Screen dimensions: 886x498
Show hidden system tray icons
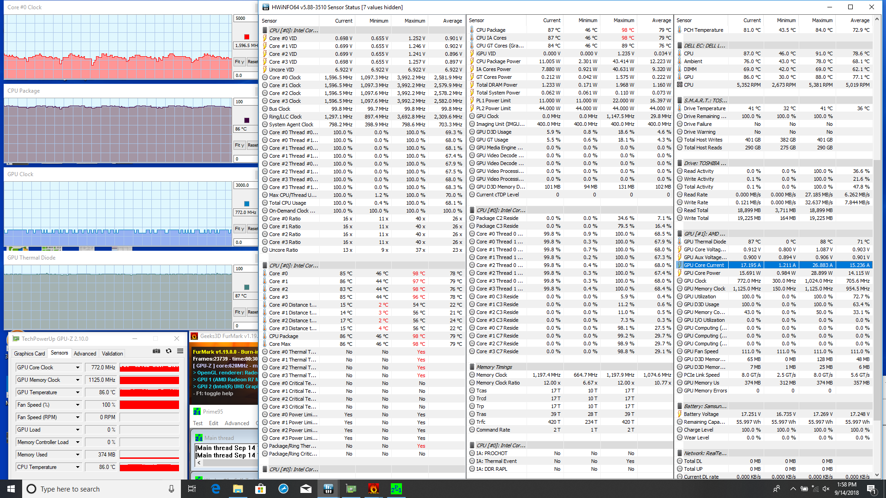pos(793,489)
